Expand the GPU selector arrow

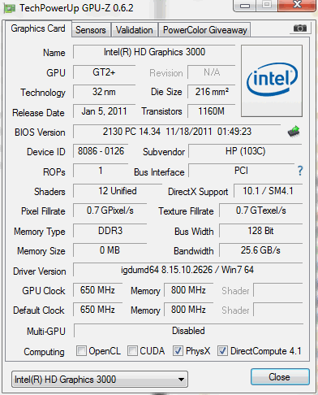click(x=181, y=380)
